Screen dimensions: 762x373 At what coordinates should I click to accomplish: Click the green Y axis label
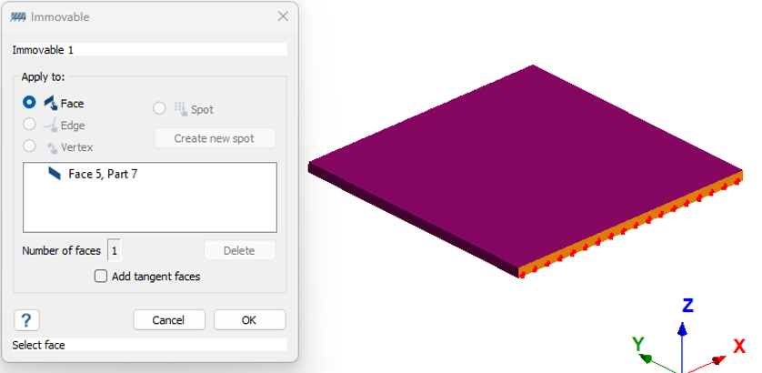pos(638,344)
